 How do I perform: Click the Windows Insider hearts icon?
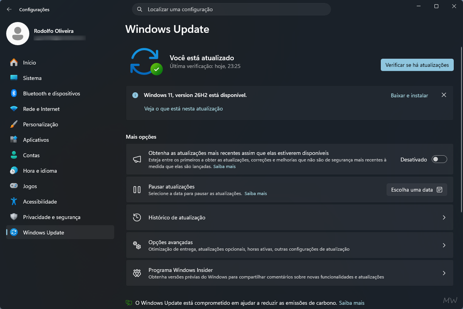coord(137,273)
